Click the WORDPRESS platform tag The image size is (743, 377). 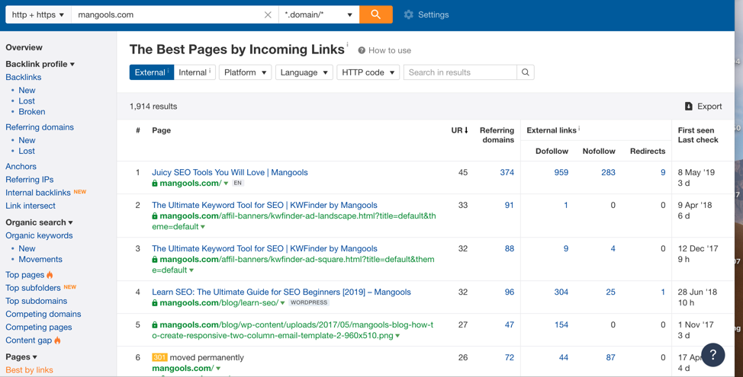[309, 302]
